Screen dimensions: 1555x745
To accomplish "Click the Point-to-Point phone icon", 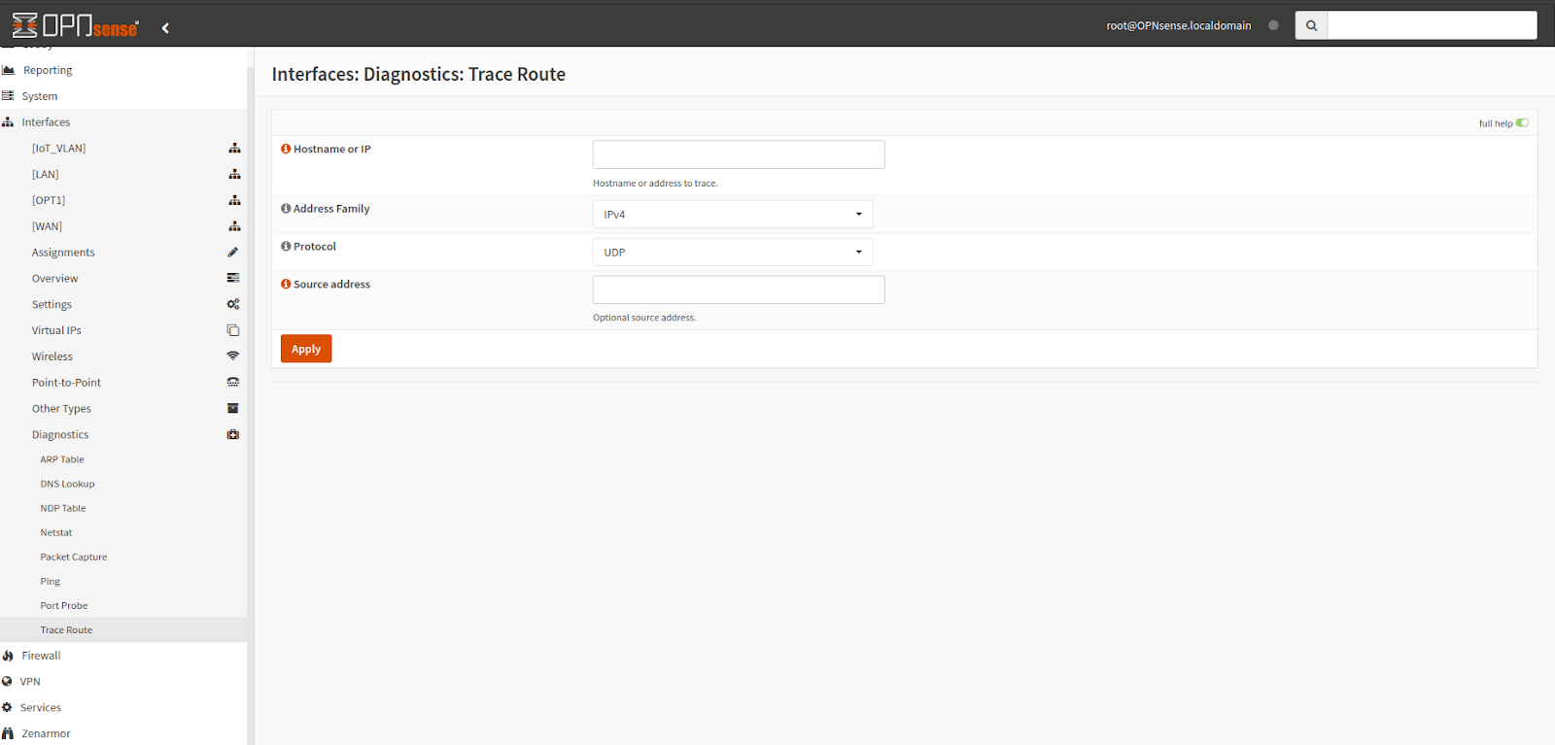I will 233,383.
